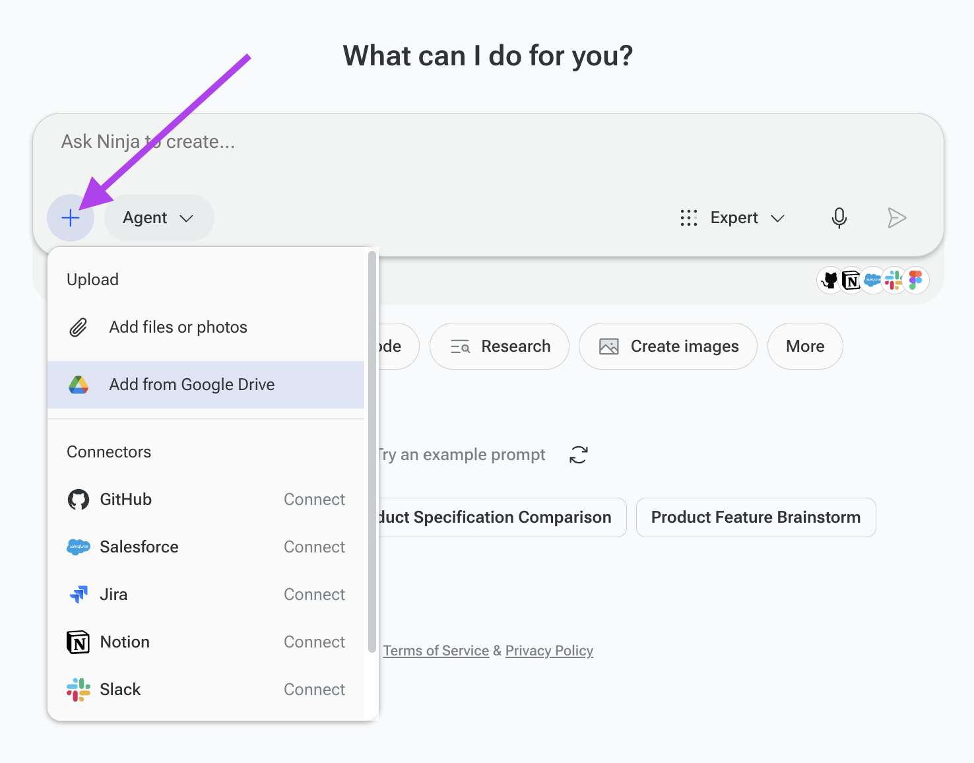974x763 pixels.
Task: Click the Salesforce label text
Action: pos(139,547)
